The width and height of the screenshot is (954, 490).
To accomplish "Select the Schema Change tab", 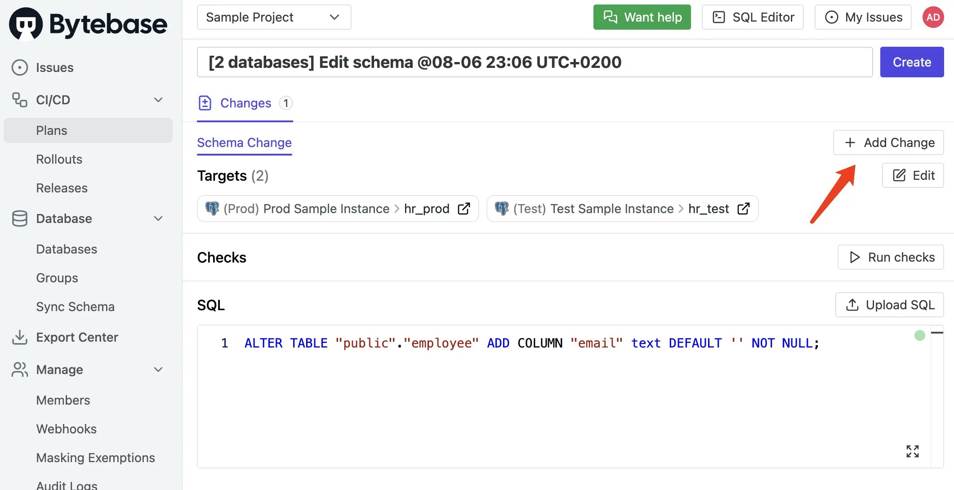I will coord(244,143).
